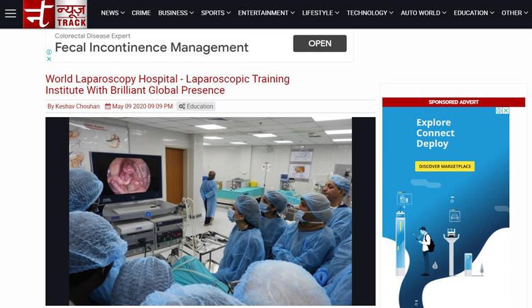Screen dimensions: 532x308
Task: Click the Fecal Incontinence Management ad headline
Action: (152, 48)
